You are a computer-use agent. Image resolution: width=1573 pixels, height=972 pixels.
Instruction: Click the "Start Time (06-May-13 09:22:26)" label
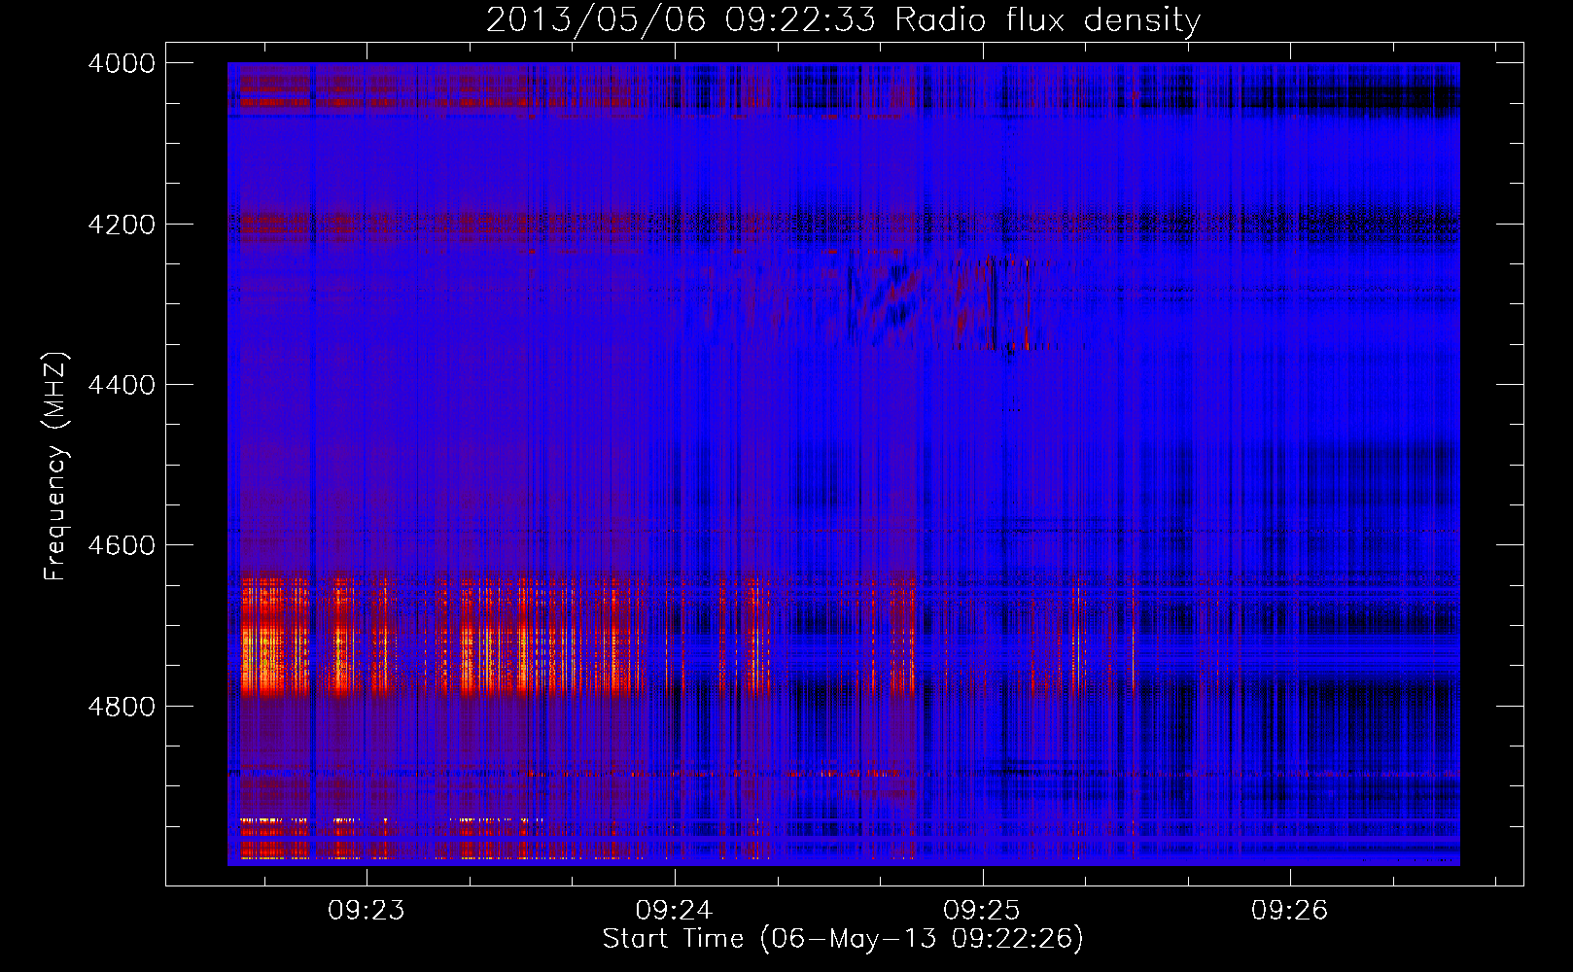pos(843,939)
